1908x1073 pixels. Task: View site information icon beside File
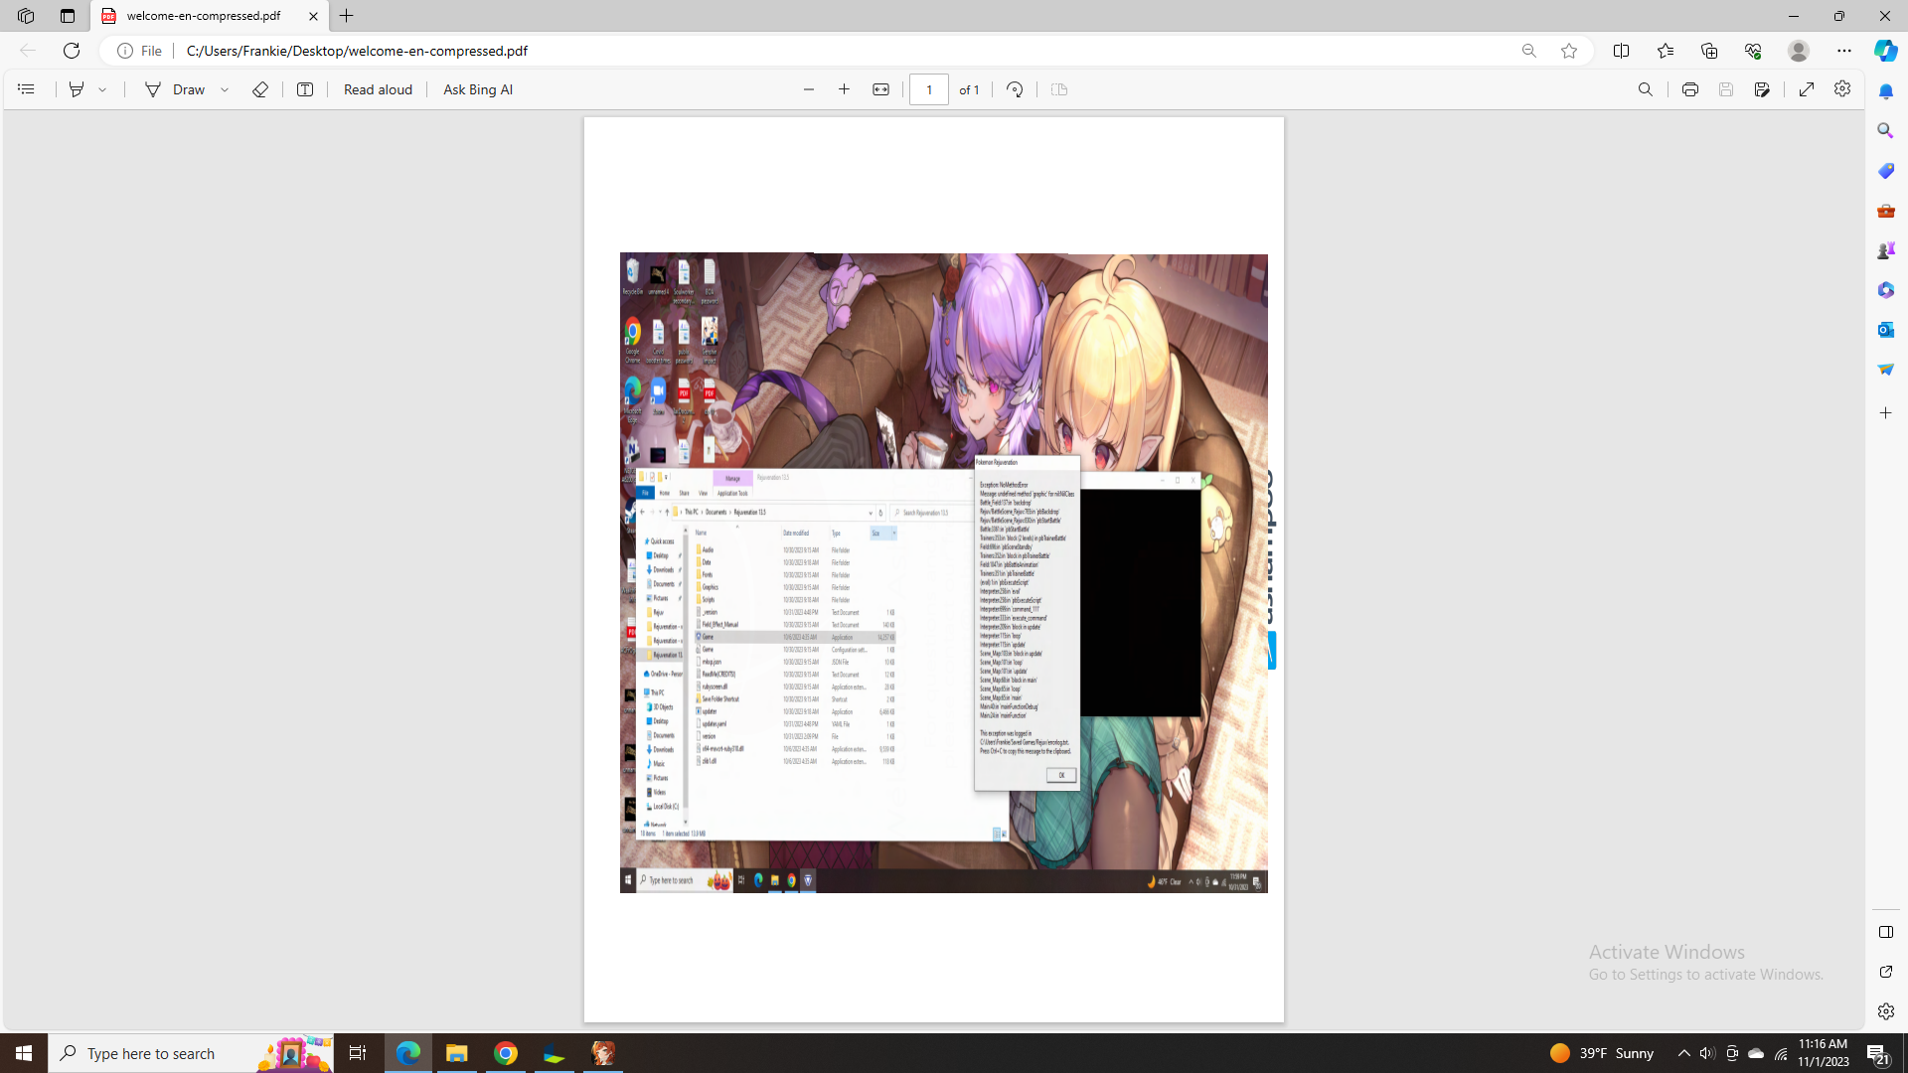(125, 51)
